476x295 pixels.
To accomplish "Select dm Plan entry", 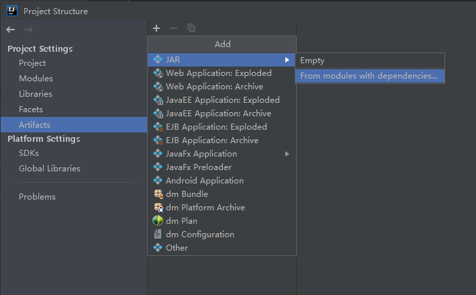I will [x=222, y=220].
